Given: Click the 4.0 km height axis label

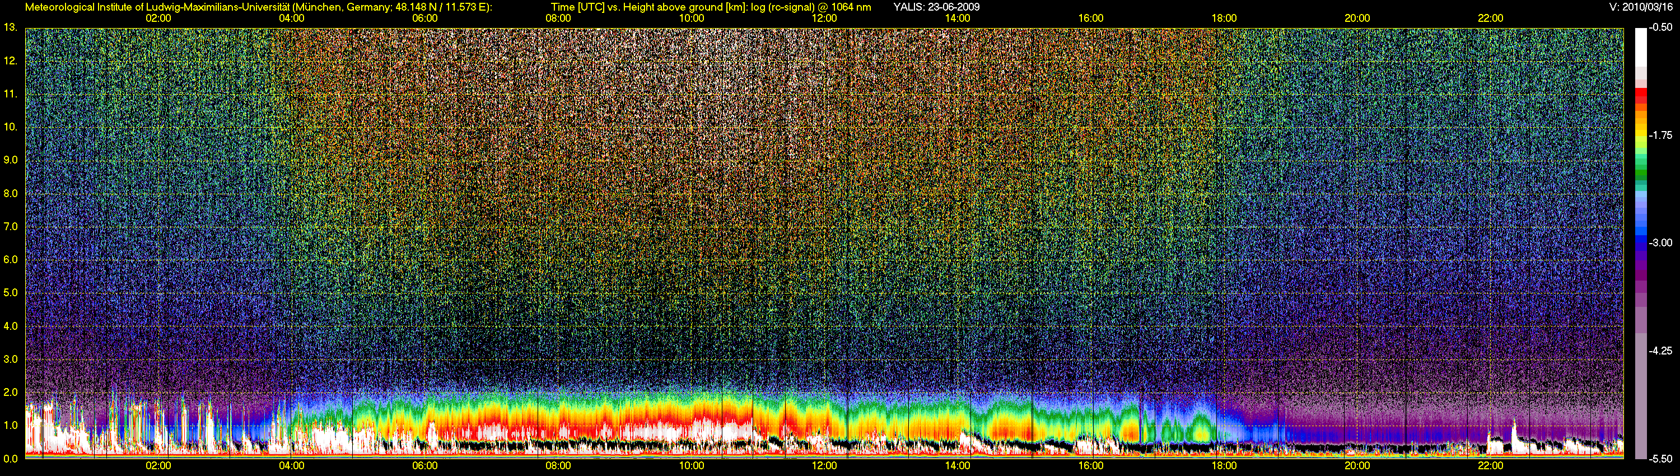Looking at the screenshot, I should coord(11,326).
